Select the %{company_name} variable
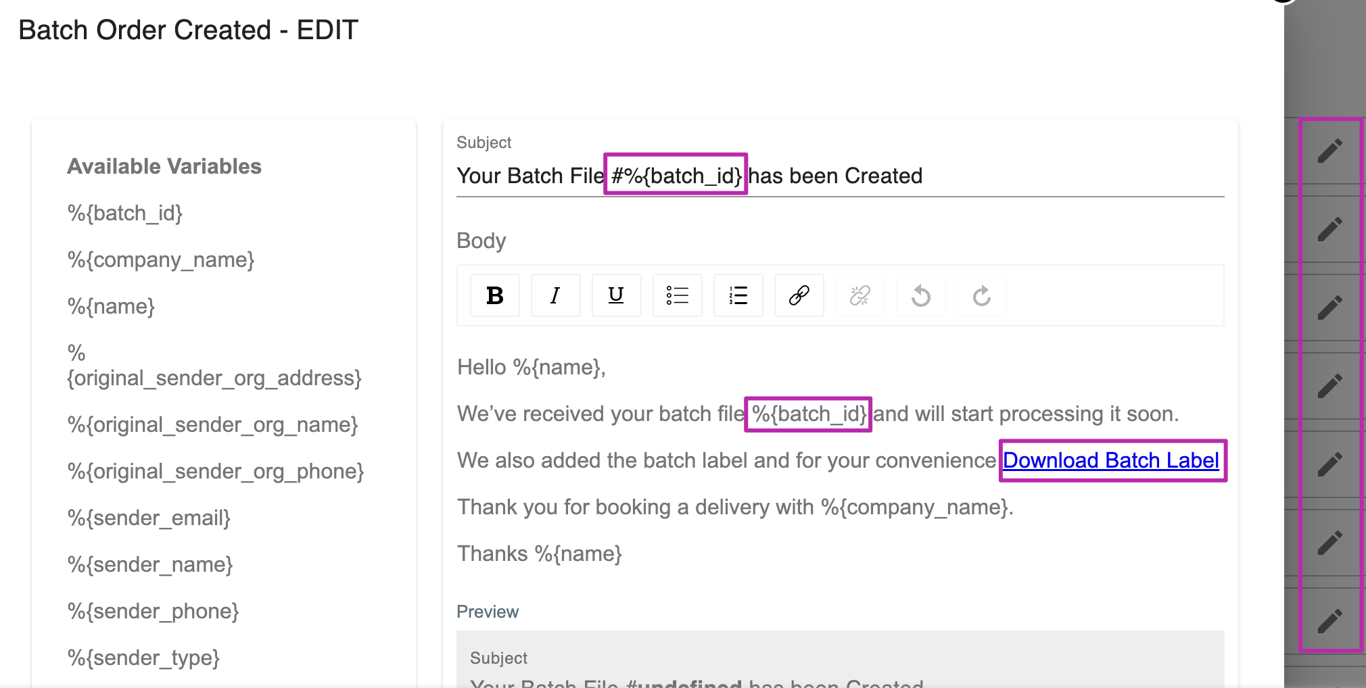The height and width of the screenshot is (688, 1366). pos(161,260)
